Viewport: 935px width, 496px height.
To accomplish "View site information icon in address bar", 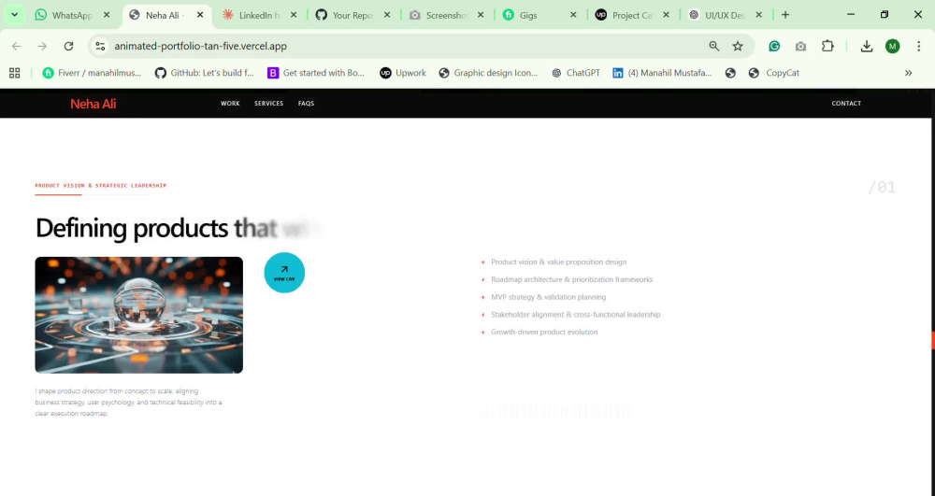I will tap(100, 46).
